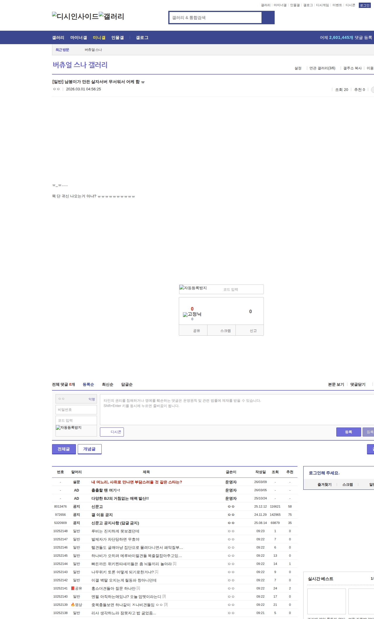The height and width of the screenshot is (619, 374).
Task: Click the search submit button beside search field
Action: coord(268,18)
